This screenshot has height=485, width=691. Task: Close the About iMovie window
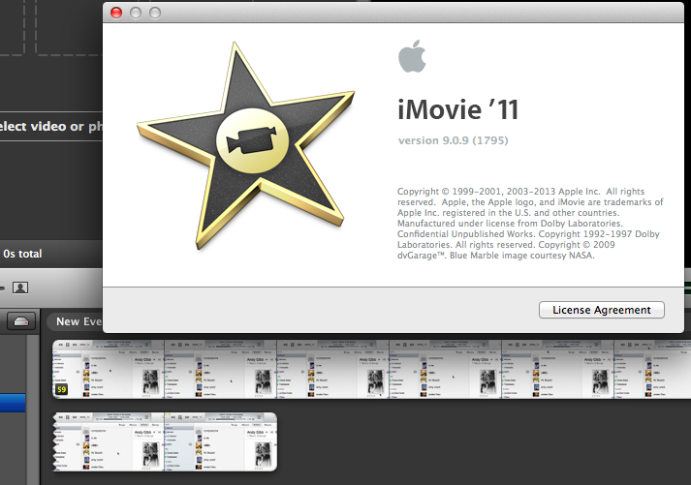[117, 13]
